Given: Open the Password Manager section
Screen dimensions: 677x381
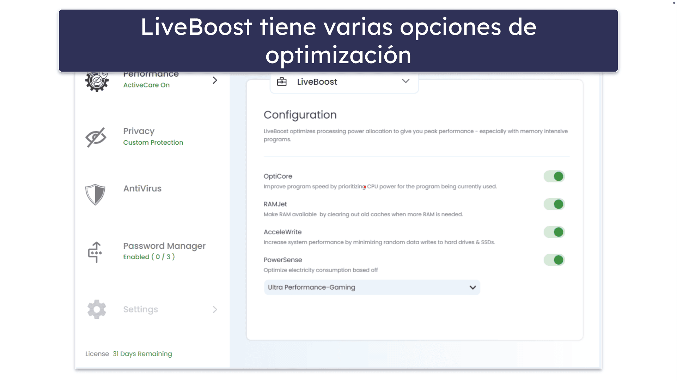Looking at the screenshot, I should click(x=164, y=246).
